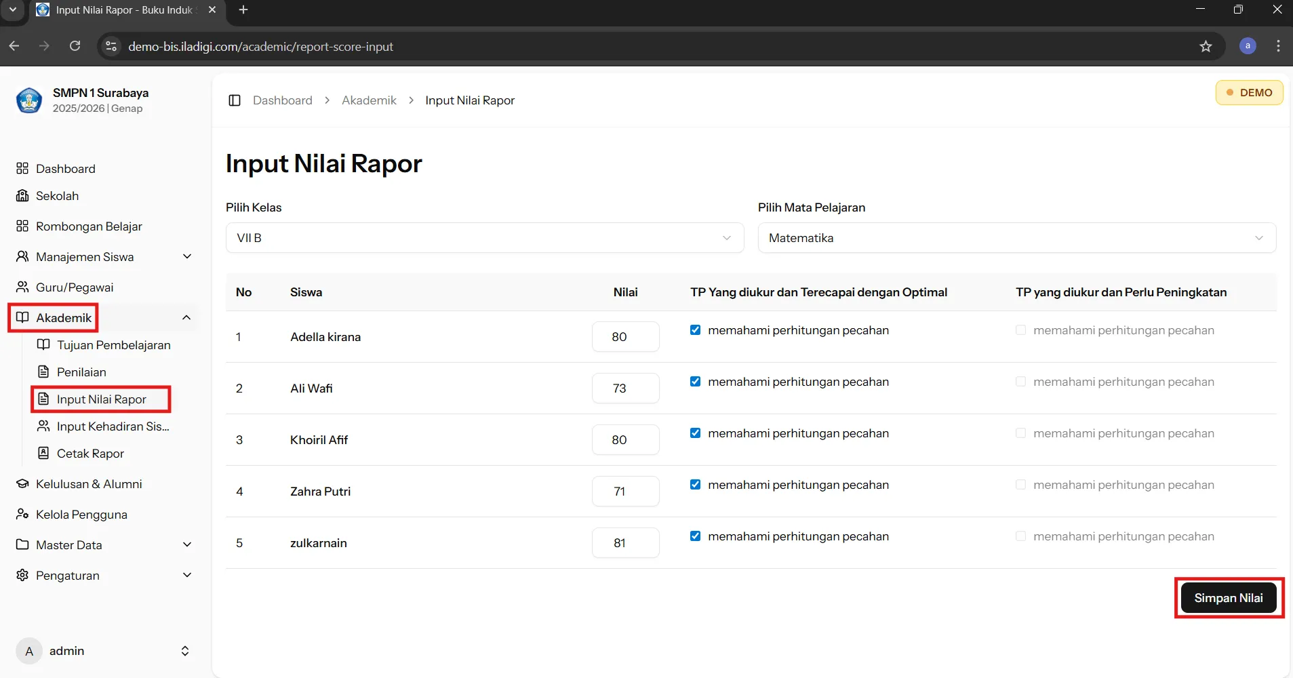Open the tab search dropdown arrow
The height and width of the screenshot is (678, 1293).
12,9
